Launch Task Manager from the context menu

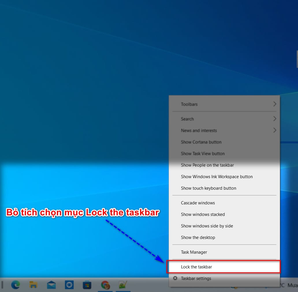click(224, 252)
